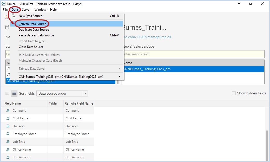
Task: Open the Server menu
Action: [26, 10]
